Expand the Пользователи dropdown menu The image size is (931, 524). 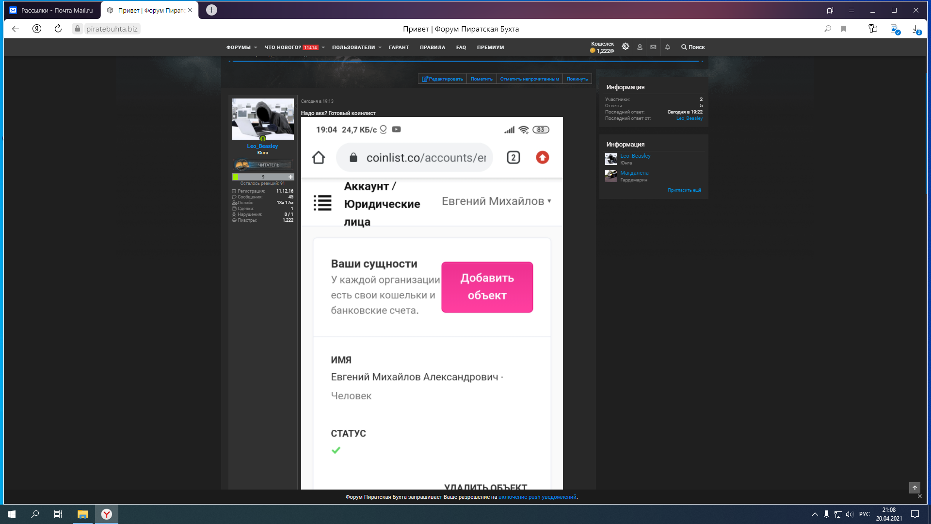coord(357,47)
